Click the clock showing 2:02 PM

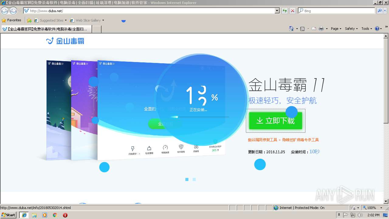click(x=373, y=215)
